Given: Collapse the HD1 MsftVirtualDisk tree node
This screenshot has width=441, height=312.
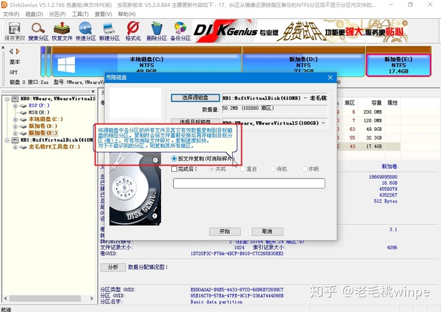Looking at the screenshot, I should click(7, 140).
